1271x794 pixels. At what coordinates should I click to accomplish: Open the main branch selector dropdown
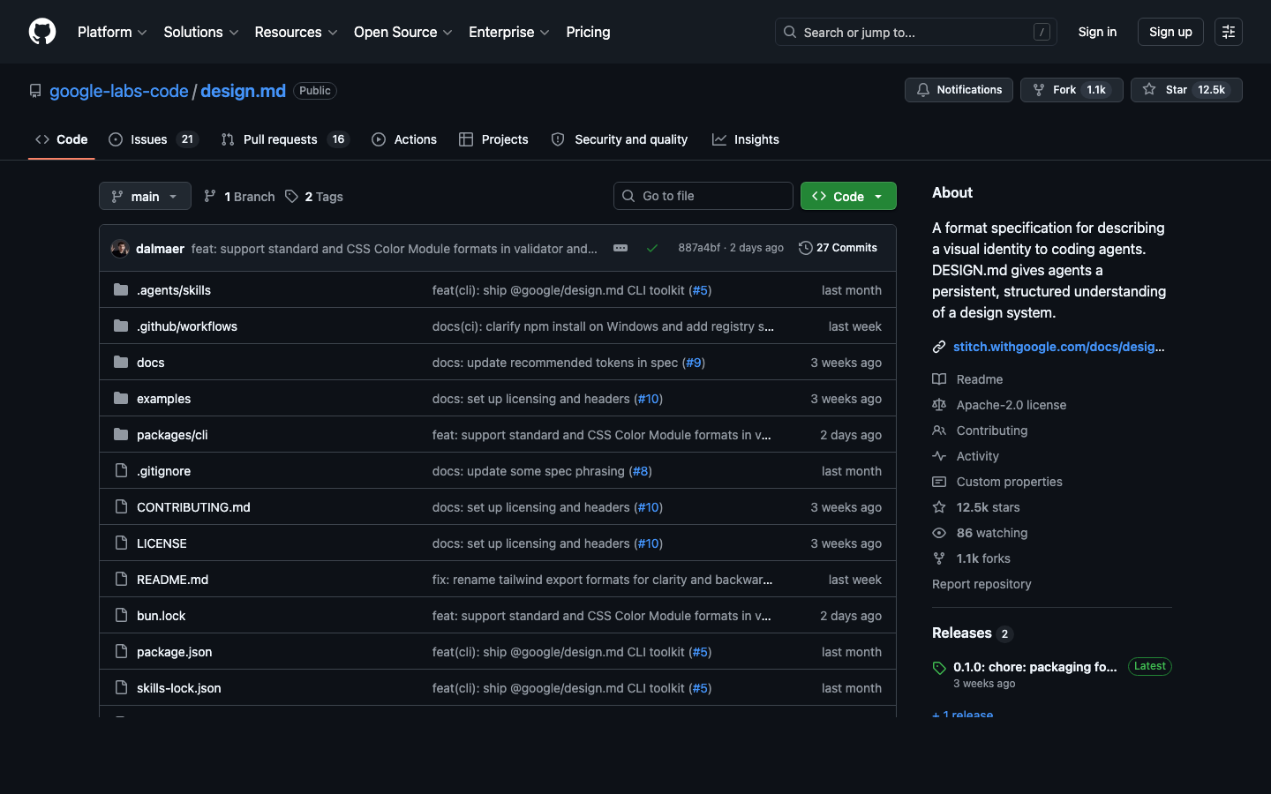pyautogui.click(x=145, y=196)
